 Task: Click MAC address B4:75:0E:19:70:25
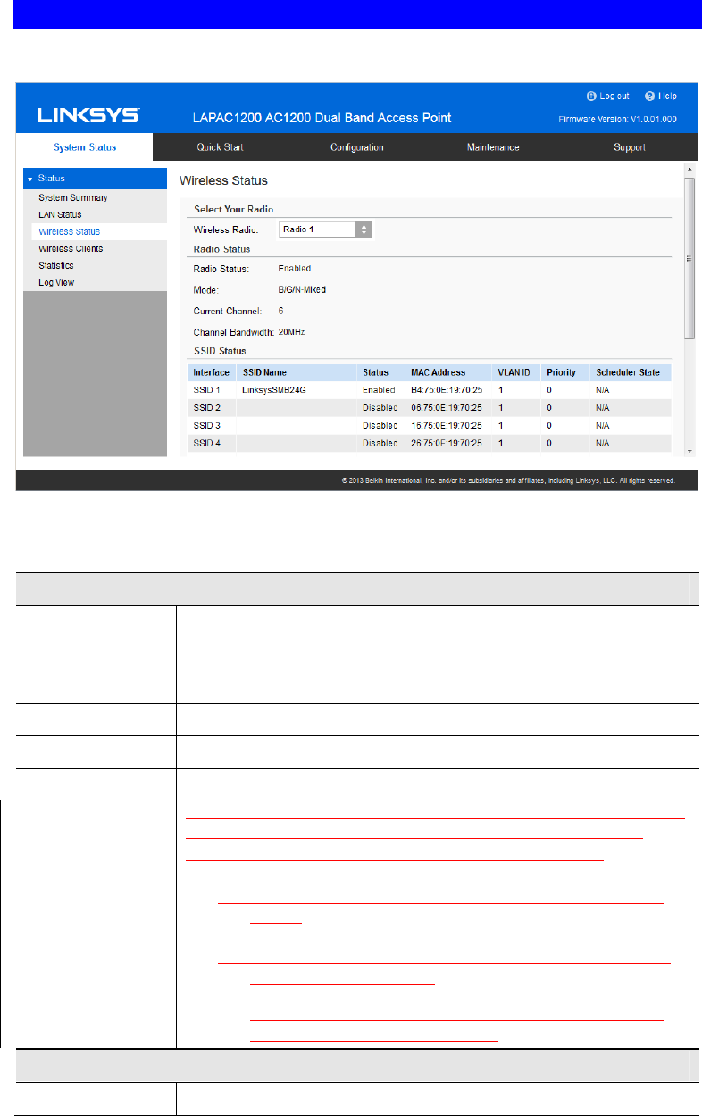[446, 390]
